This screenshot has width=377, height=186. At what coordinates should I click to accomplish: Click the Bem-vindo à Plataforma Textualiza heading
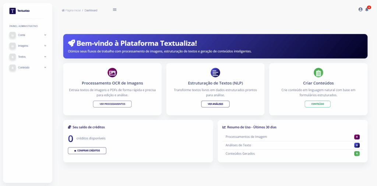(137, 43)
